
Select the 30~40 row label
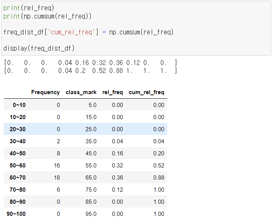point(17,141)
